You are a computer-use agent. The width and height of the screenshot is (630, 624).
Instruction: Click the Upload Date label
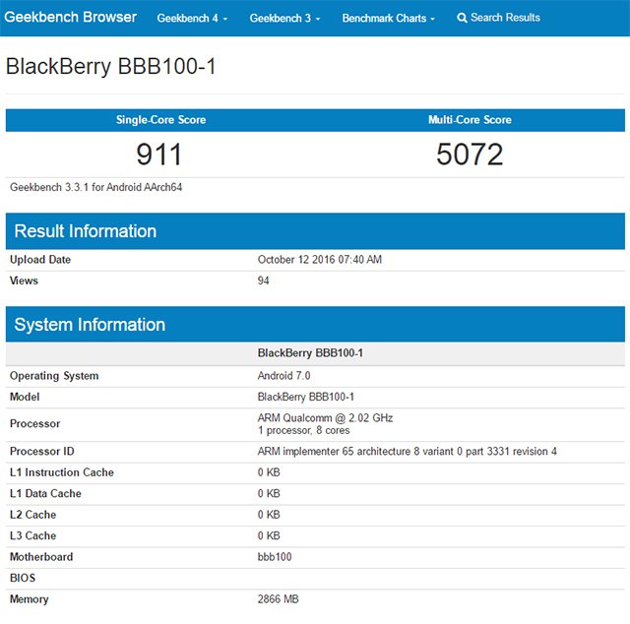tap(40, 260)
